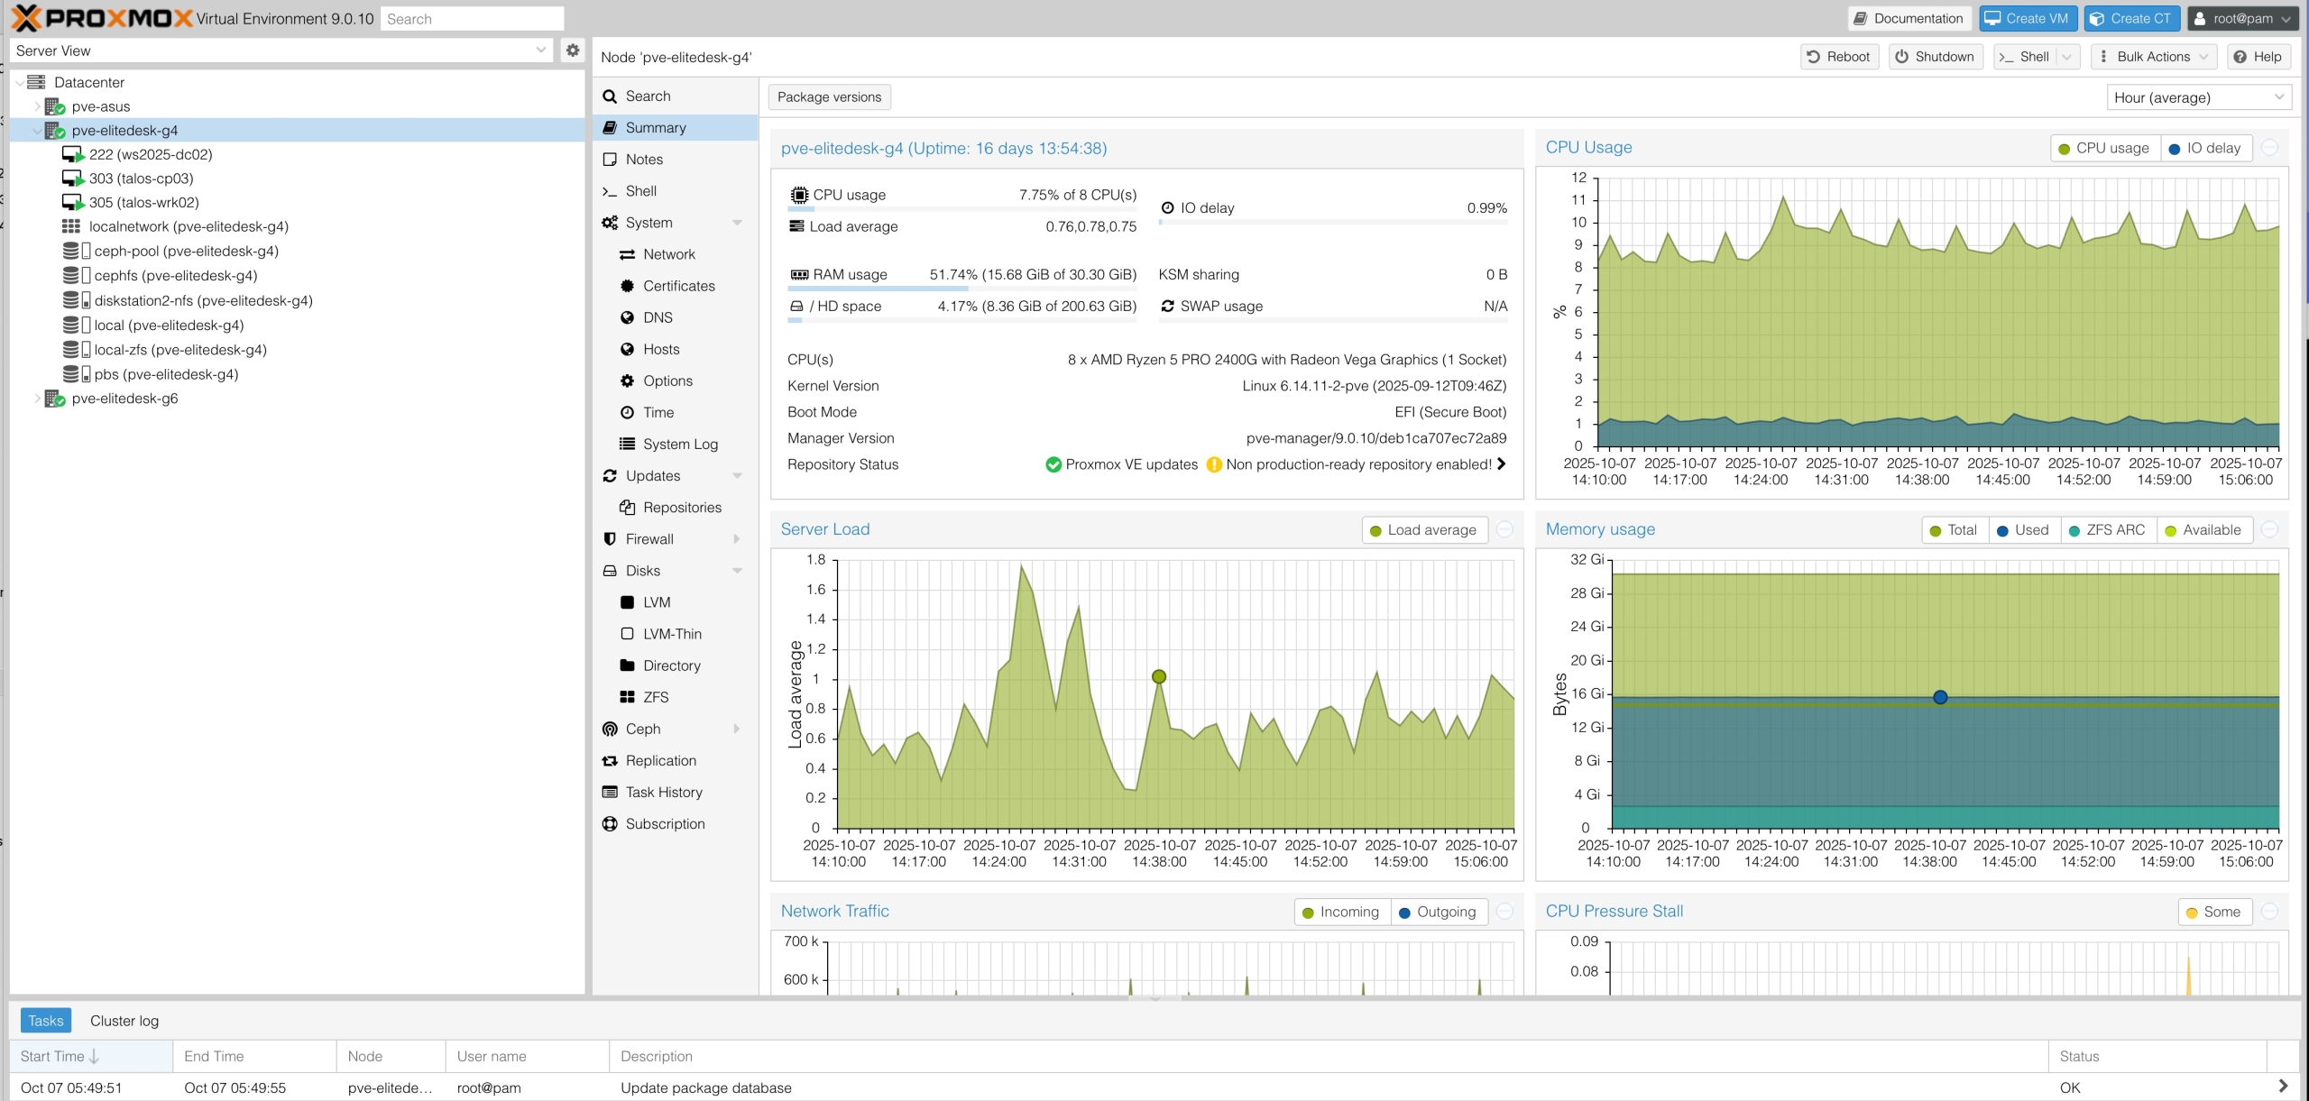Switch to the Cluster log tab
The width and height of the screenshot is (2309, 1101).
click(124, 1021)
